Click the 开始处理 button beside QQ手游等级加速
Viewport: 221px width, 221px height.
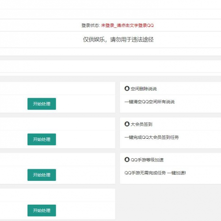[x=42, y=175]
